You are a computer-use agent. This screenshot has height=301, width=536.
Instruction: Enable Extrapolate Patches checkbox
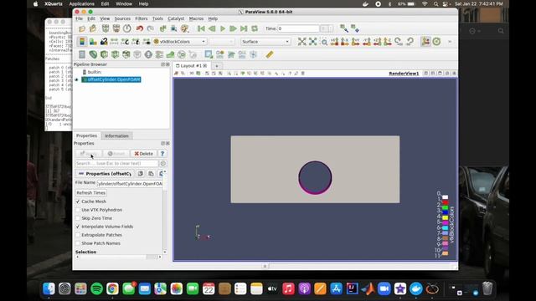(x=78, y=235)
